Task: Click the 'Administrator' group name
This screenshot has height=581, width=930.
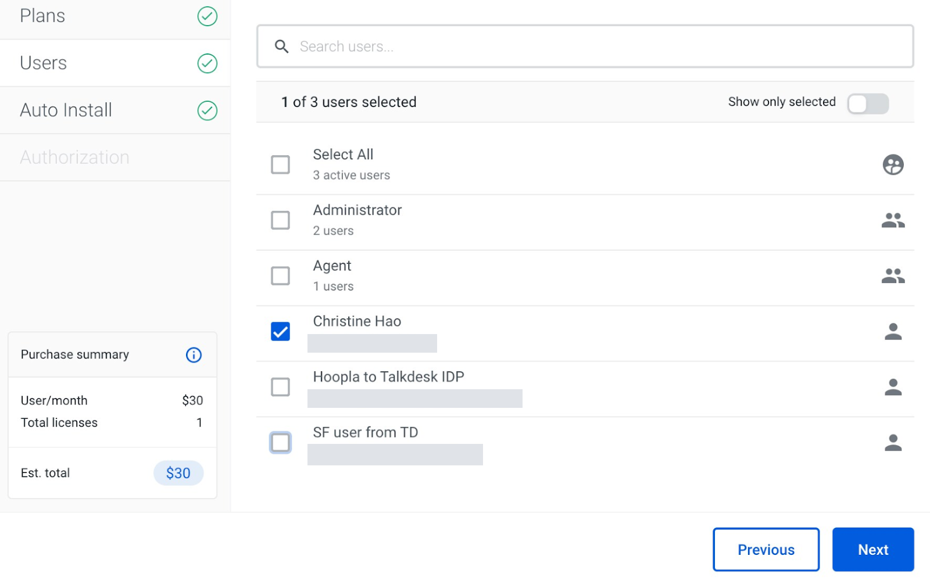Action: click(357, 210)
